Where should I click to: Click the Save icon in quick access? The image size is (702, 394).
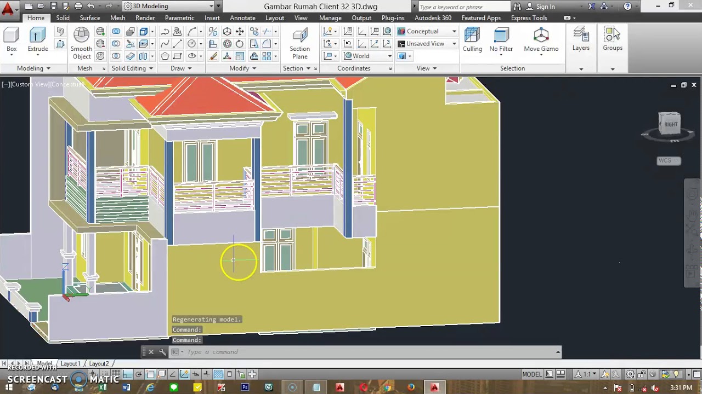(53, 6)
